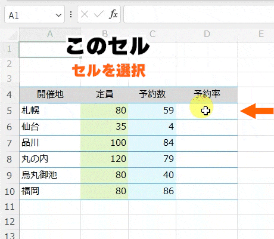Select the empty 予約率 cell for 烏丸御池
The image size is (274, 239).
[207, 176]
